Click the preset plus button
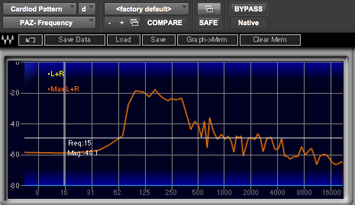 122,23
